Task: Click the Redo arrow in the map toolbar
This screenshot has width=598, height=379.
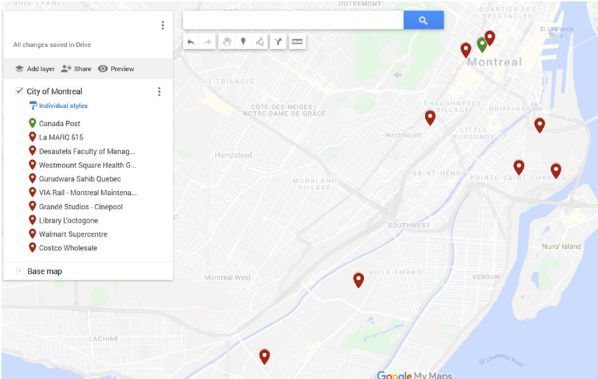Action: [207, 42]
